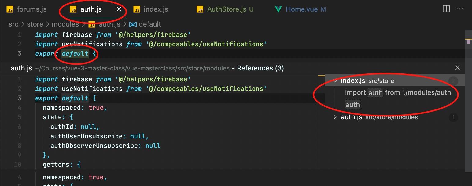Switch to the index.js tab
Screen dimensions: 472x186
point(156,9)
